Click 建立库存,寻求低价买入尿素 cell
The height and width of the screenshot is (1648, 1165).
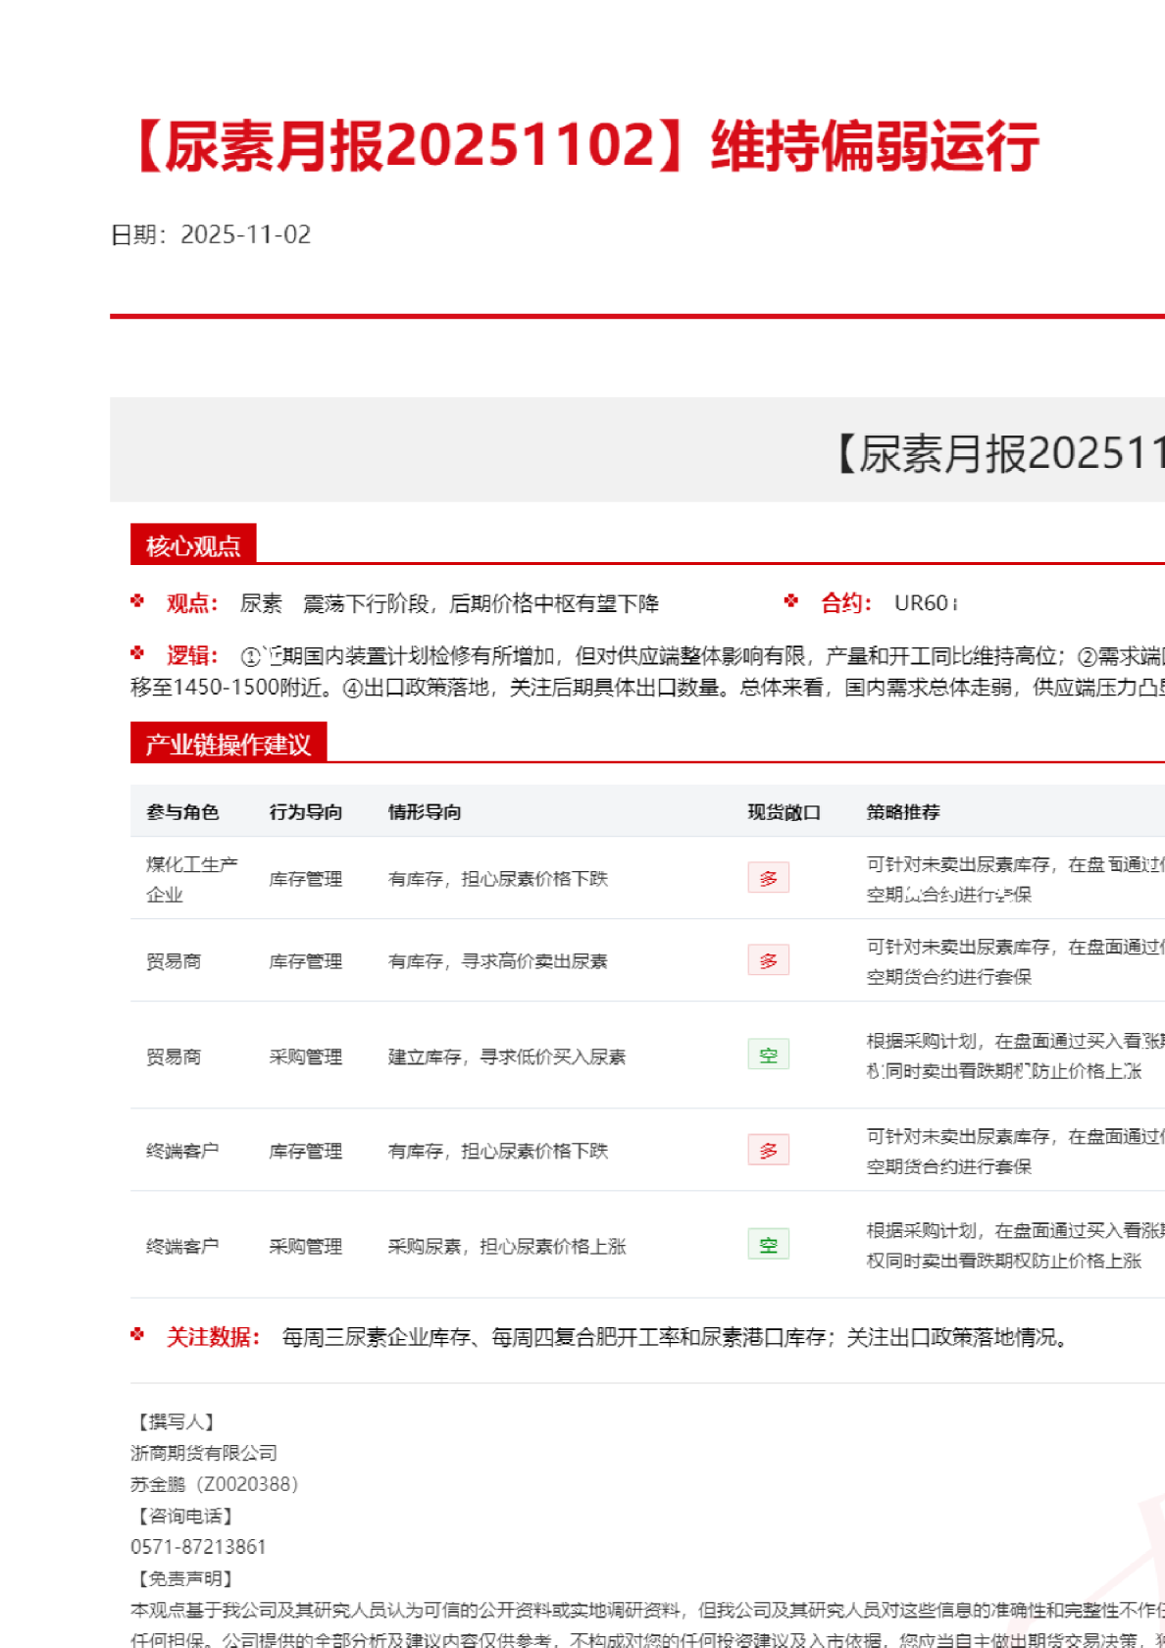[x=507, y=1056]
